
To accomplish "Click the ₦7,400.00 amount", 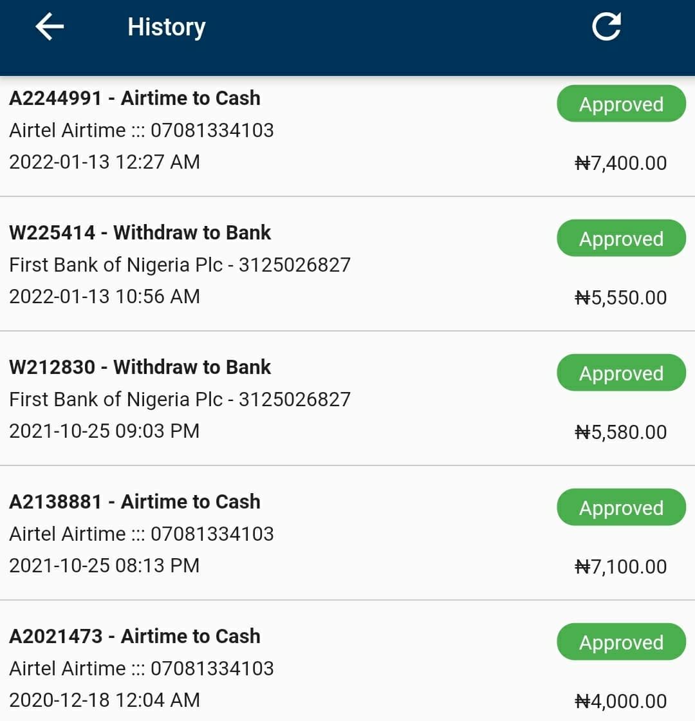I will point(620,164).
